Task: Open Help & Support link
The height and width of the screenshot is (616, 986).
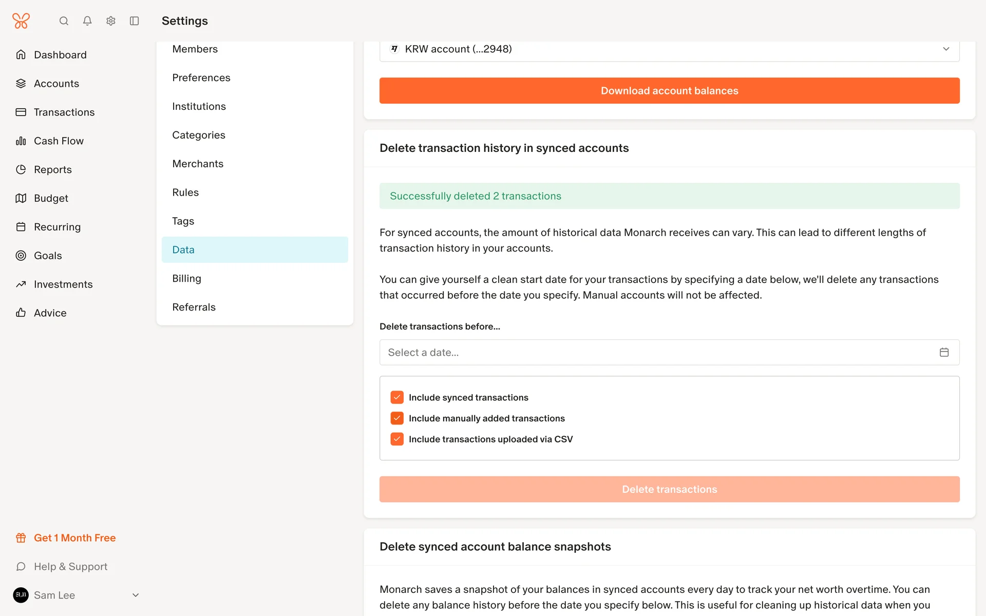Action: click(x=70, y=567)
